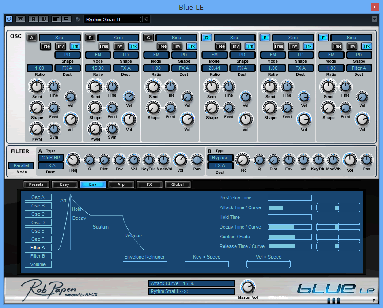Open Filter Parallel Mode selector
Viewport: 383px width, 308px height.
tap(21, 165)
